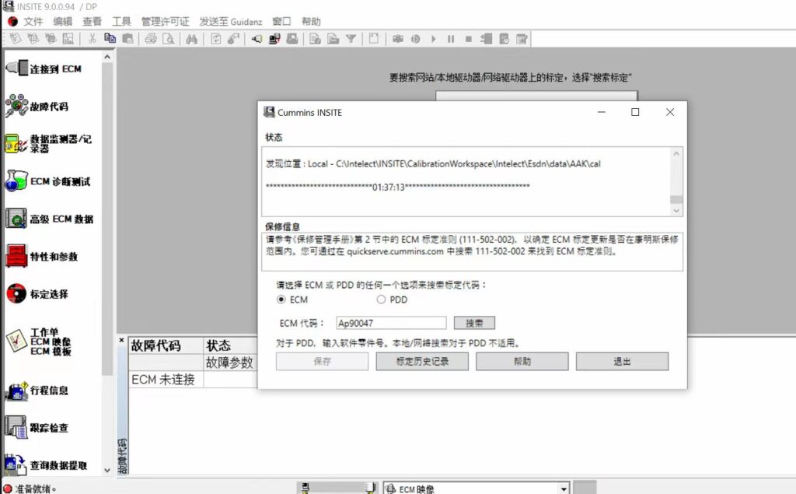Viewport: 796px width, 494px height.
Task: Click the Find binoculars toolbar icon
Action: [191, 39]
